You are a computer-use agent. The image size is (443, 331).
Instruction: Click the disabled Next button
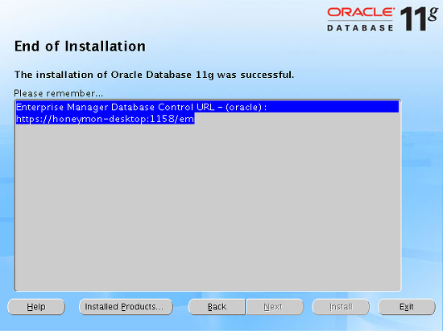(x=275, y=307)
